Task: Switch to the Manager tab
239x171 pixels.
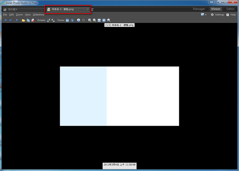Action: point(199,9)
